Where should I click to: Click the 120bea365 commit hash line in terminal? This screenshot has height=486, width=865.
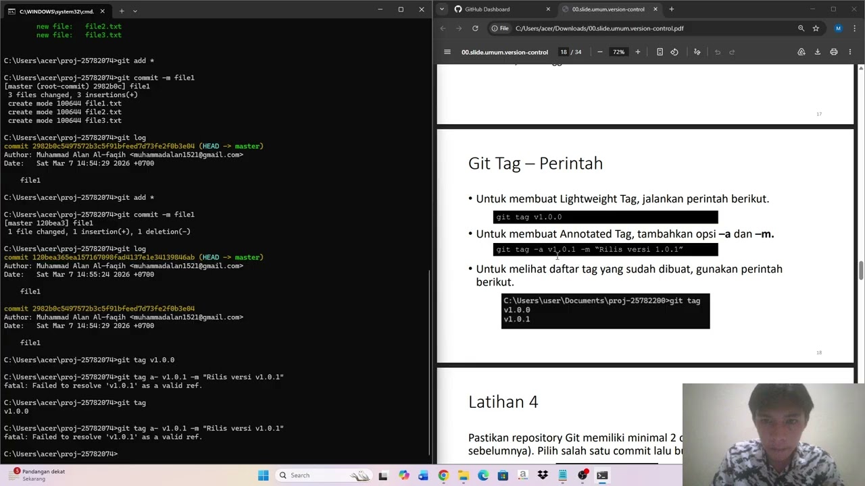pos(134,257)
